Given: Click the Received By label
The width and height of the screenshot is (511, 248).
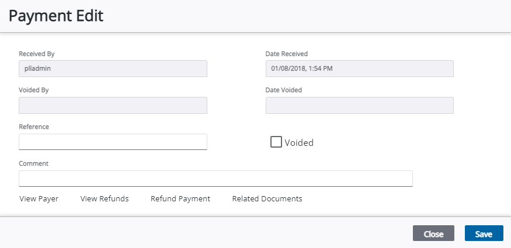Looking at the screenshot, I should pos(36,54).
